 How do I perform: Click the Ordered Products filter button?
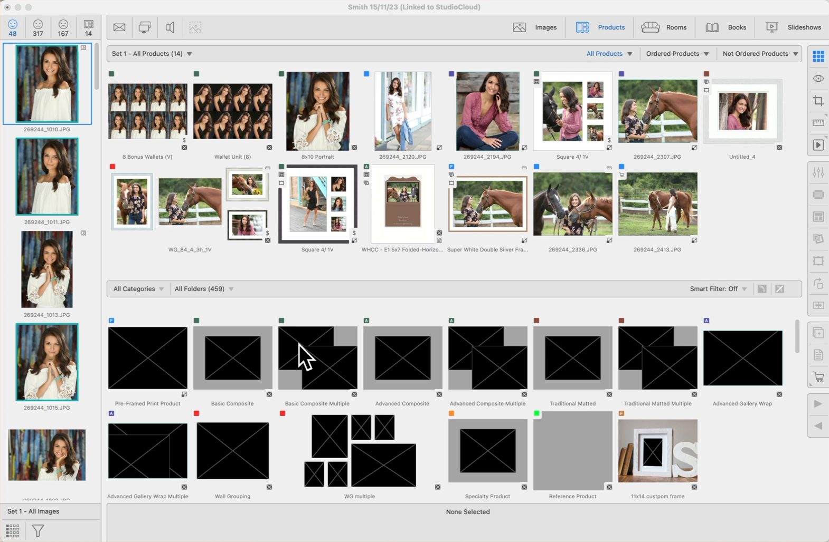tap(677, 54)
